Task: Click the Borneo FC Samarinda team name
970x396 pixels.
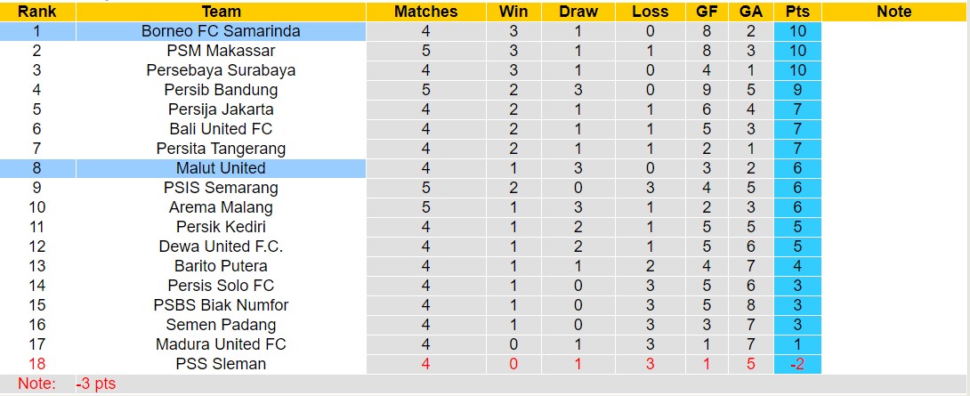Action: click(x=221, y=31)
